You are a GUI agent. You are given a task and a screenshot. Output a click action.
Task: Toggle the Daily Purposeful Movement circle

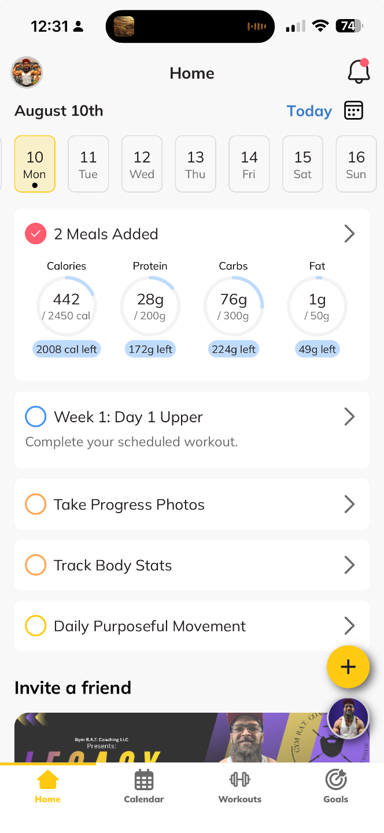point(36,625)
